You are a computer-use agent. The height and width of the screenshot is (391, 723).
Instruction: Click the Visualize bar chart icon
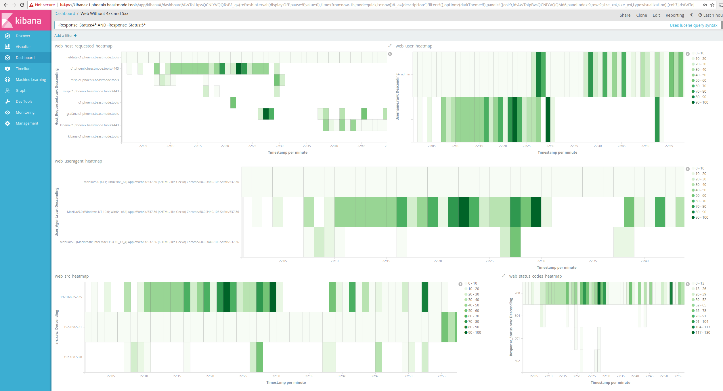tap(7, 47)
